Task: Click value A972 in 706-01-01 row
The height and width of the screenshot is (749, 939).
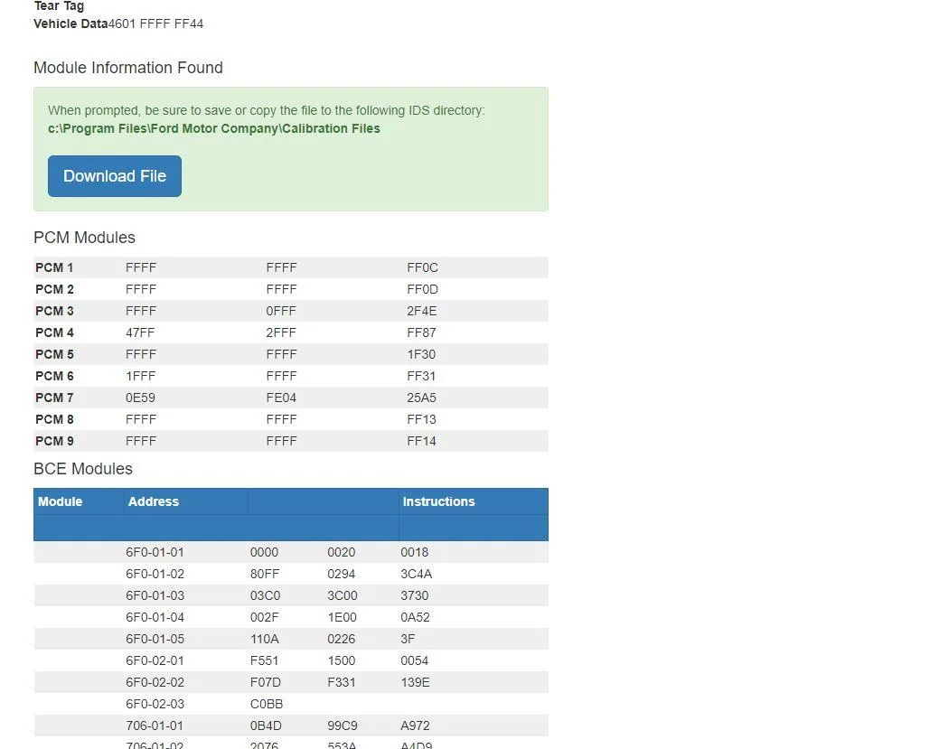Action: pos(415,726)
